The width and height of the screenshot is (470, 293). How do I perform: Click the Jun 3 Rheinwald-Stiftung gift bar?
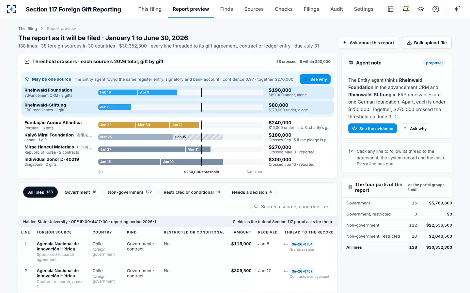[x=115, y=107]
